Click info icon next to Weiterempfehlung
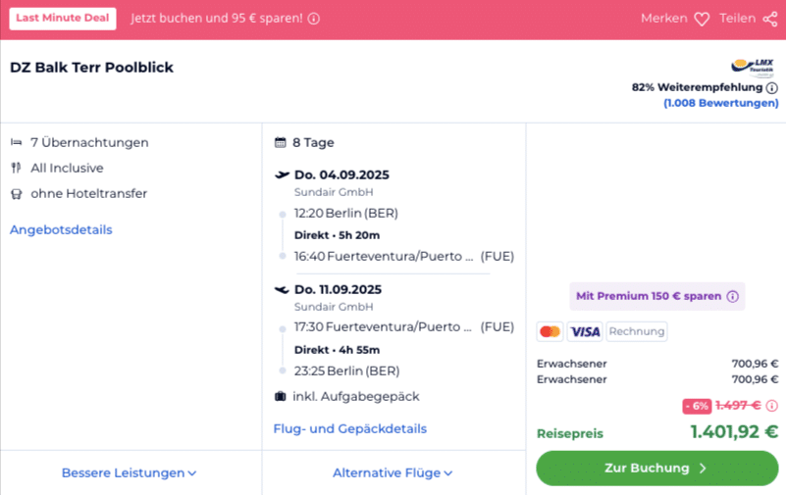The height and width of the screenshot is (495, 786). click(x=772, y=88)
